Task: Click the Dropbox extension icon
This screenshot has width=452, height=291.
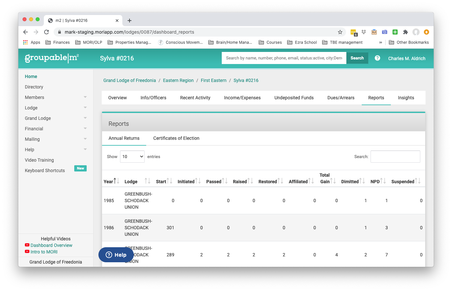Action: (x=364, y=32)
